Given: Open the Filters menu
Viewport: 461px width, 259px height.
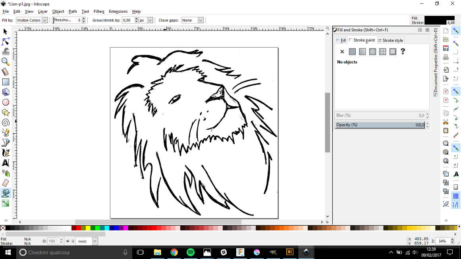Looking at the screenshot, I should point(99,12).
